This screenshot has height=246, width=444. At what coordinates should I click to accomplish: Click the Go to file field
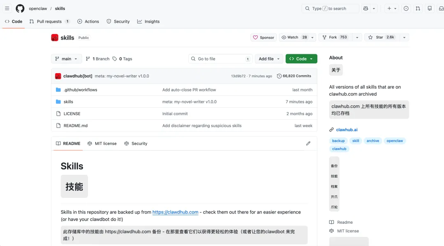coord(220,59)
